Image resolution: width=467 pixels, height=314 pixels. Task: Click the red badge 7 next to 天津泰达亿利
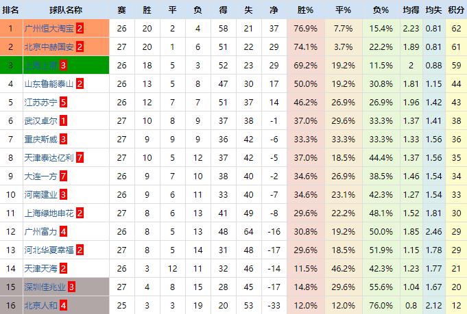point(80,157)
